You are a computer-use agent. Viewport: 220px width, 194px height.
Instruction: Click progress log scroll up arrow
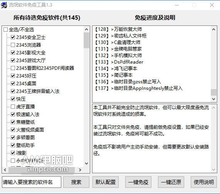click(213, 29)
